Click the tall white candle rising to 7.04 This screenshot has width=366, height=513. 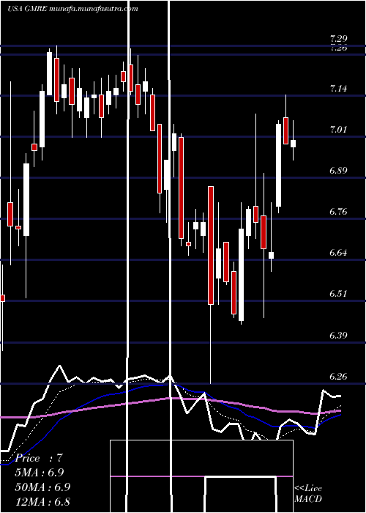point(278,165)
